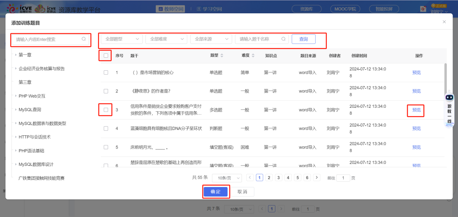Toggle the select-all checkbox in the table header
This screenshot has height=217, width=458.
coord(106,56)
